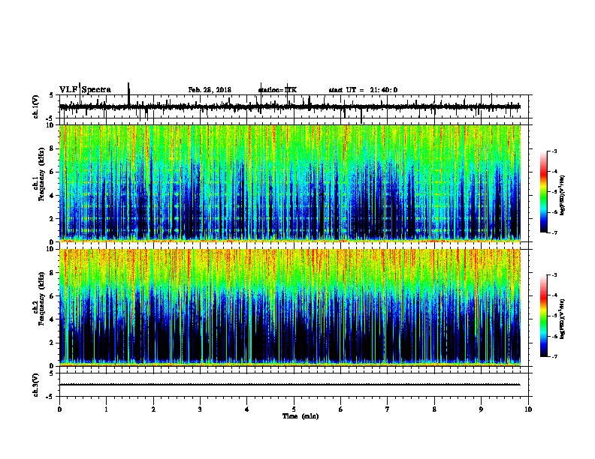Click the "VLF Spectra" plot title
Screen dimensions: 595x459
tap(85, 90)
